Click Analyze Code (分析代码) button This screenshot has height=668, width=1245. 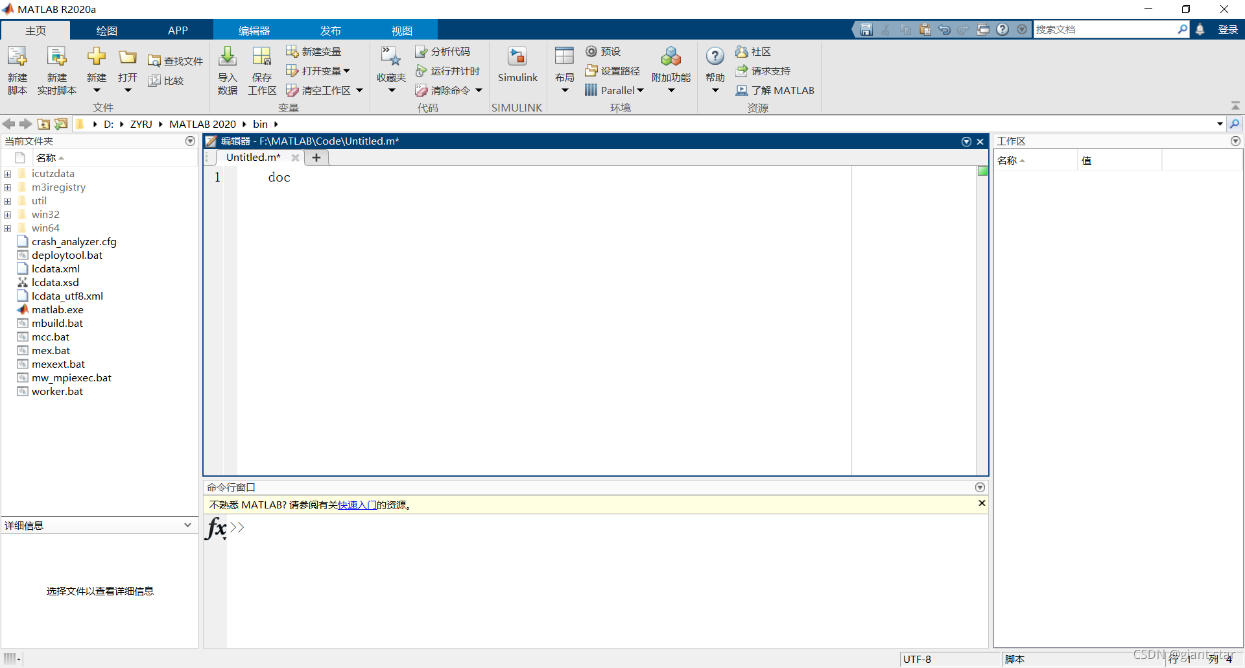point(443,51)
